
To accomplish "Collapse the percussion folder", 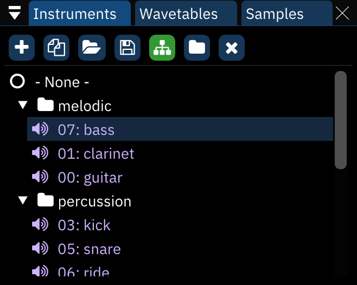I will [x=23, y=201].
